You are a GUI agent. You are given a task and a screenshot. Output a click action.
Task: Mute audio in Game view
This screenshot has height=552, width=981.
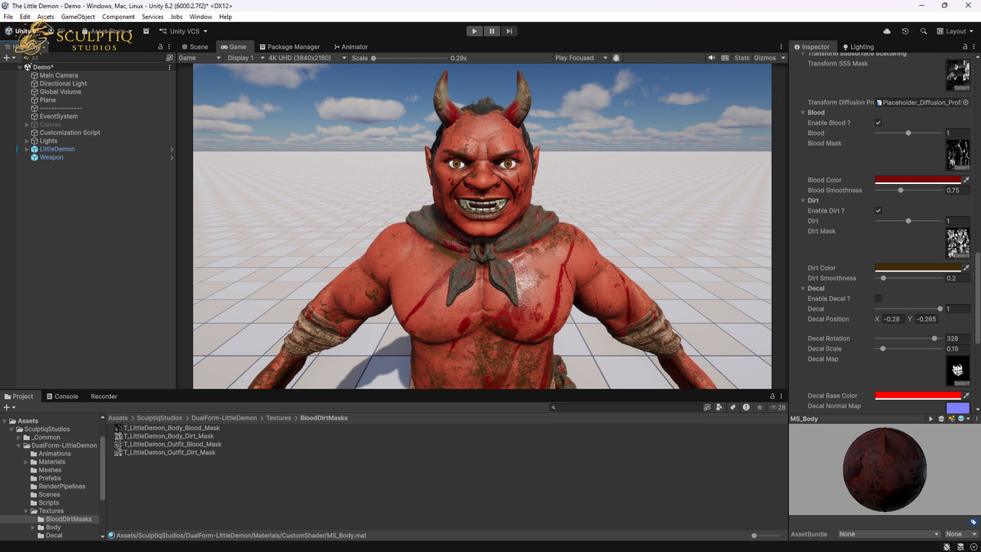[712, 58]
